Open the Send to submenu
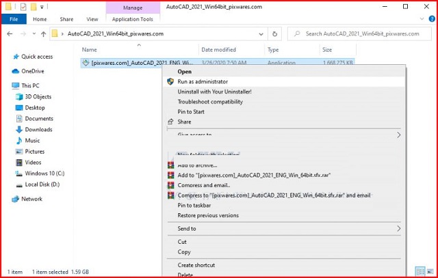The image size is (438, 278). click(x=284, y=229)
